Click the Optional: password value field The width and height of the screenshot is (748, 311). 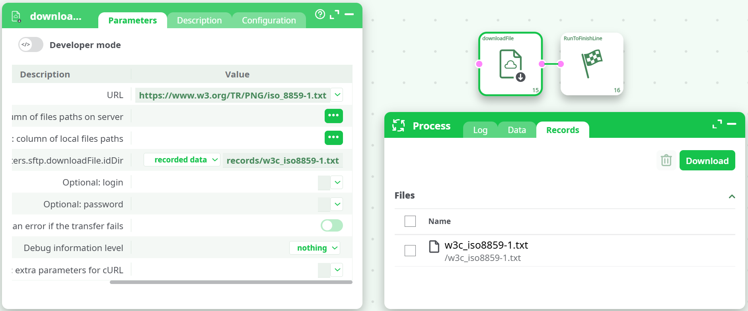coord(324,205)
